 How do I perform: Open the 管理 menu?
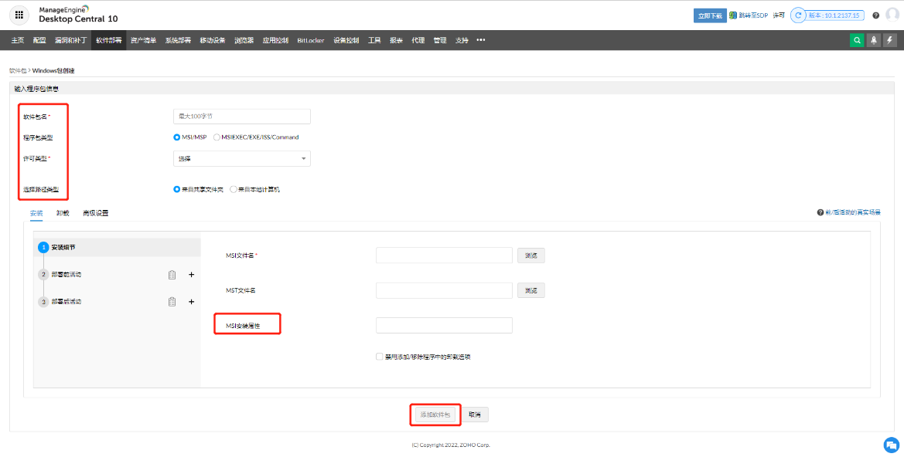[x=440, y=40]
